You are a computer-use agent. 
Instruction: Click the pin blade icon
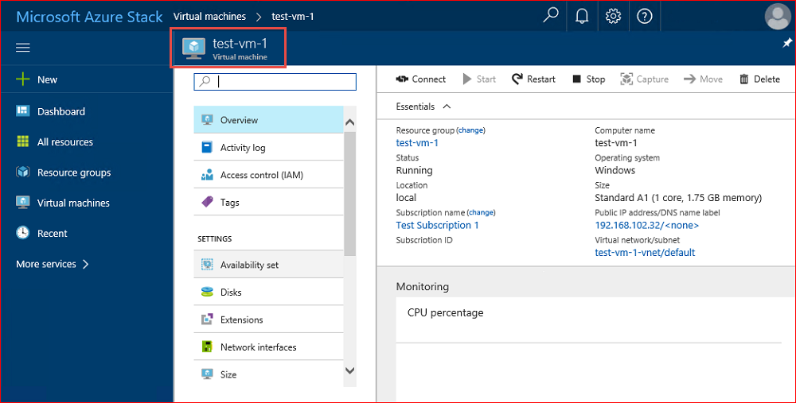coord(787,43)
